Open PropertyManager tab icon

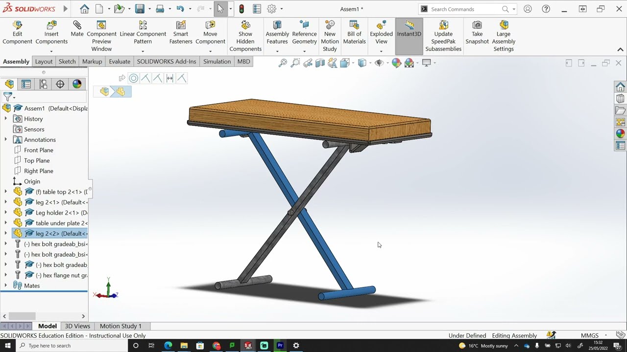click(26, 84)
